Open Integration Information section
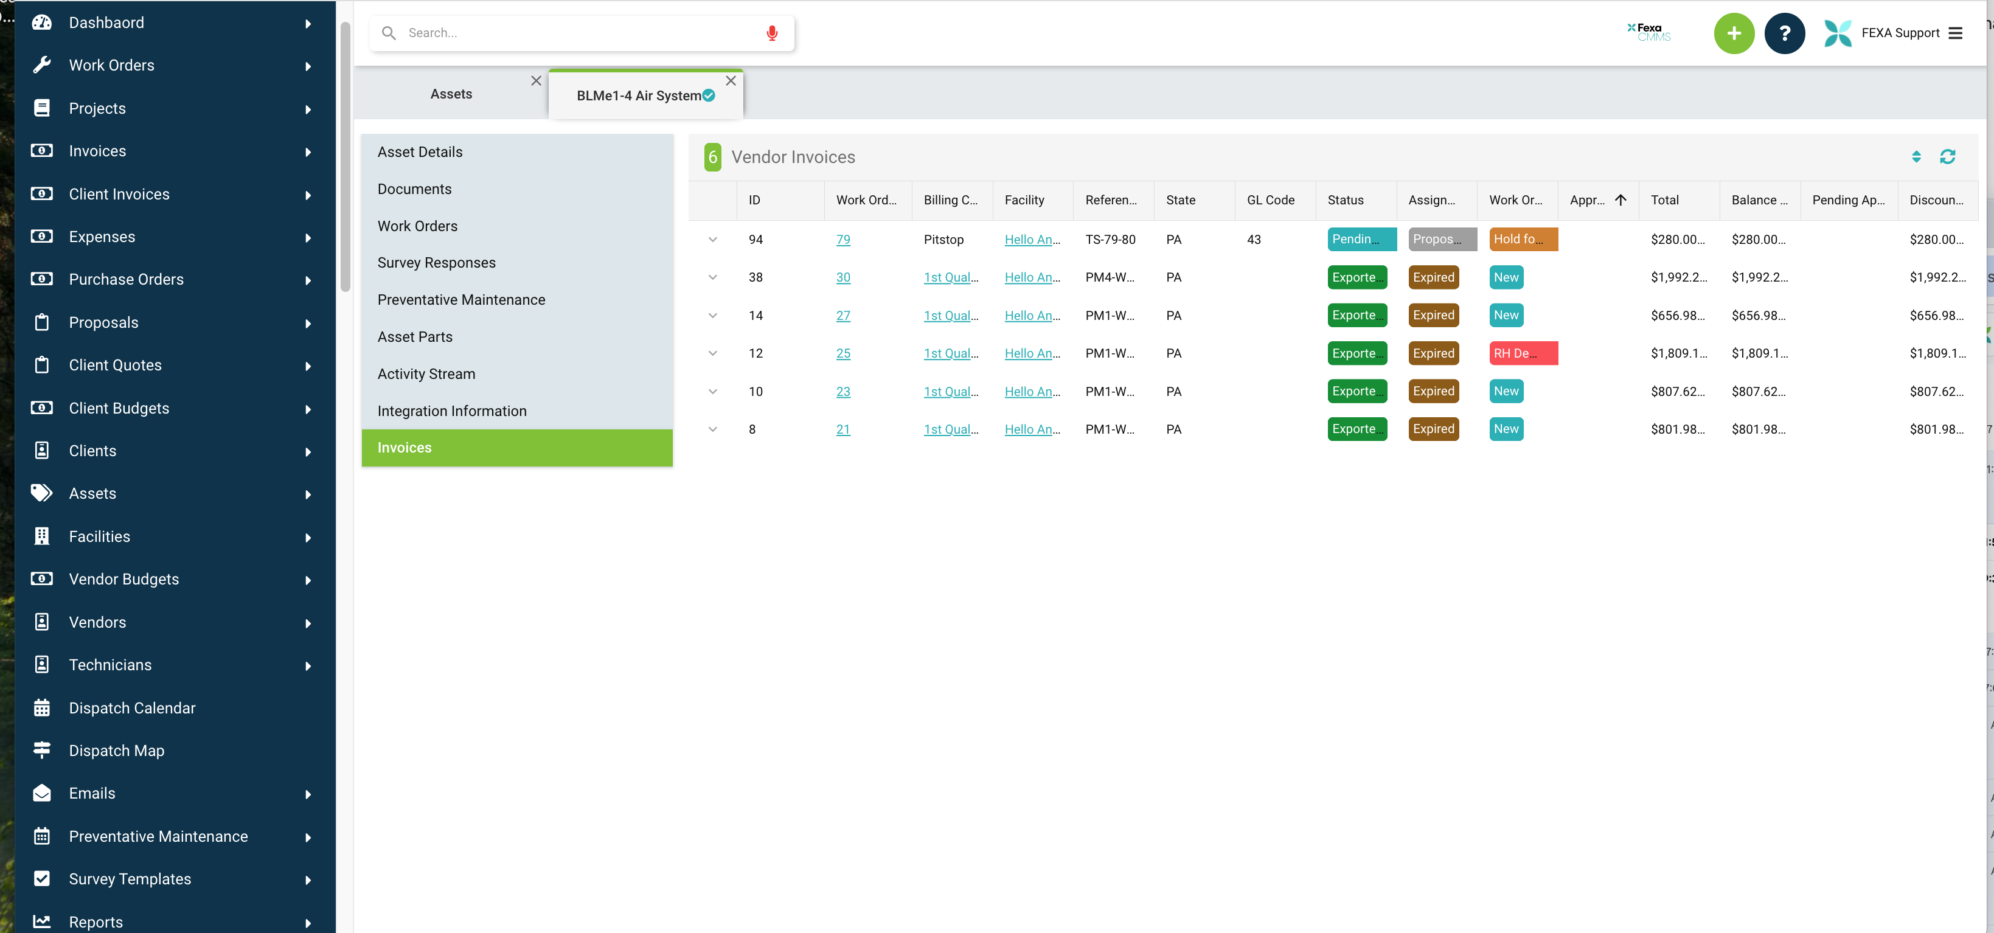The height and width of the screenshot is (933, 1994). (517, 411)
